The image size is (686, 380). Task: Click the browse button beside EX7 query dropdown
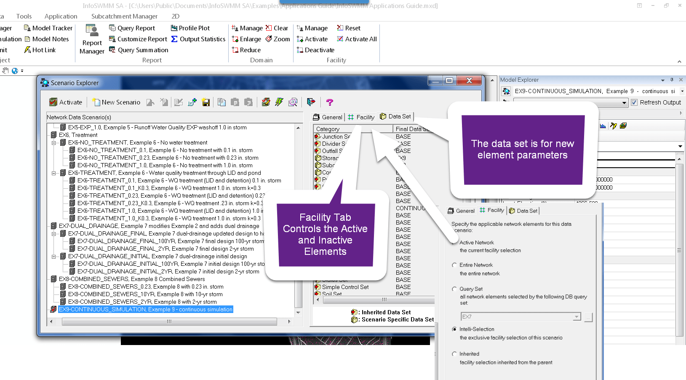coord(589,317)
